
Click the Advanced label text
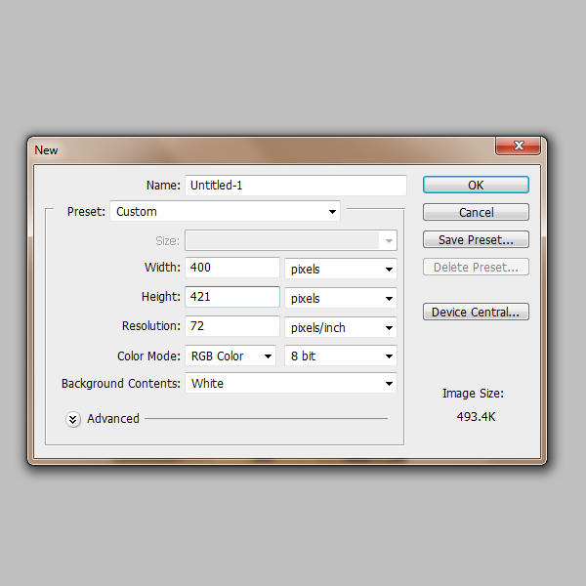[x=113, y=419]
